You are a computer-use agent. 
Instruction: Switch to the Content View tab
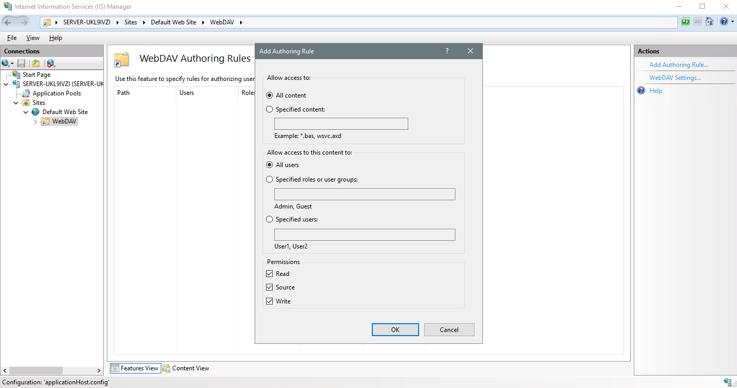(x=186, y=368)
